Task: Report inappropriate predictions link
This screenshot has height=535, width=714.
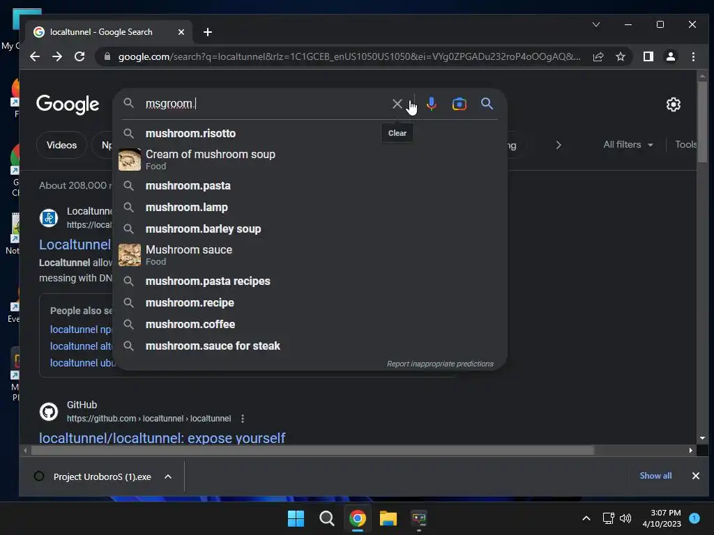Action: [440, 364]
